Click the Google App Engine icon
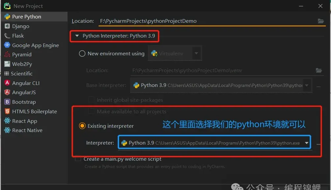 (7, 45)
